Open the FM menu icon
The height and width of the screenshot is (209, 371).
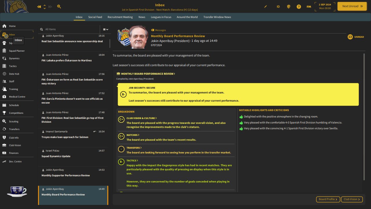click(x=309, y=6)
